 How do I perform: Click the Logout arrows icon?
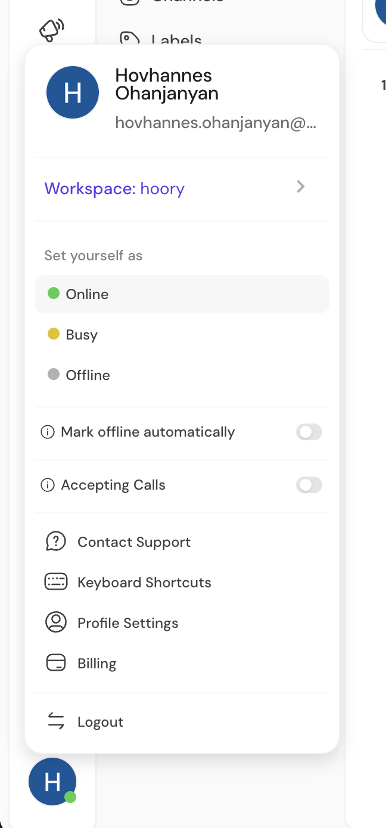[x=56, y=721]
